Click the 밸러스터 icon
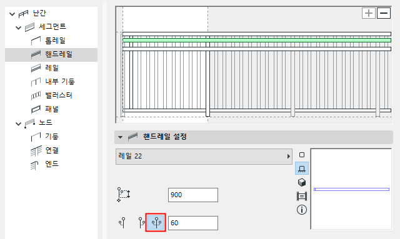 36,95
